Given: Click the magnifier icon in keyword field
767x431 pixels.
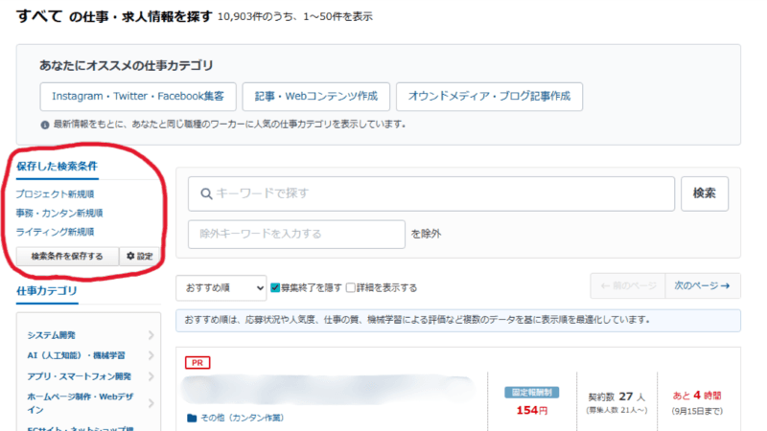Looking at the screenshot, I should 206,194.
